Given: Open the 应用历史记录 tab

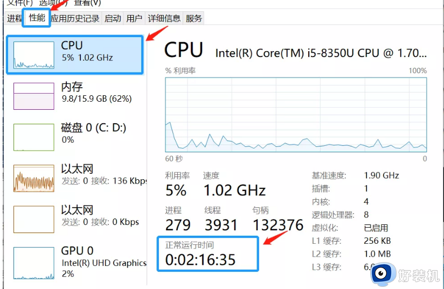Looking at the screenshot, I should point(75,18).
